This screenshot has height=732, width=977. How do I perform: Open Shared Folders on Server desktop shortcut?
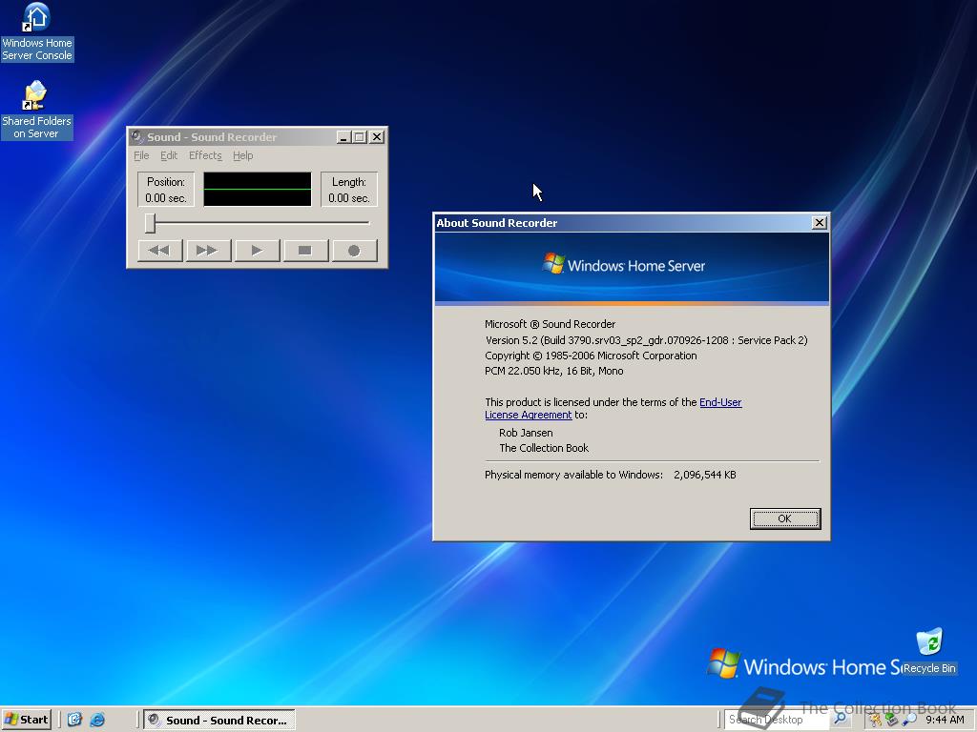(x=37, y=111)
